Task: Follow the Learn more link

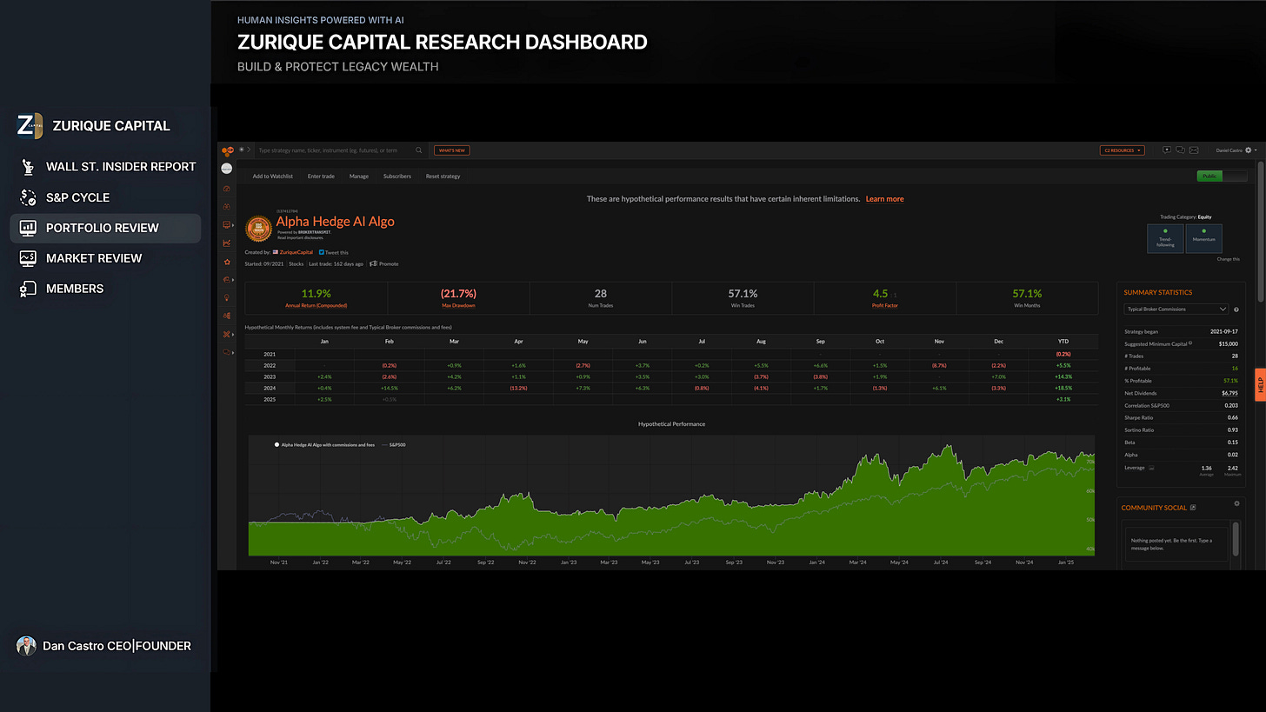Action: (x=884, y=199)
